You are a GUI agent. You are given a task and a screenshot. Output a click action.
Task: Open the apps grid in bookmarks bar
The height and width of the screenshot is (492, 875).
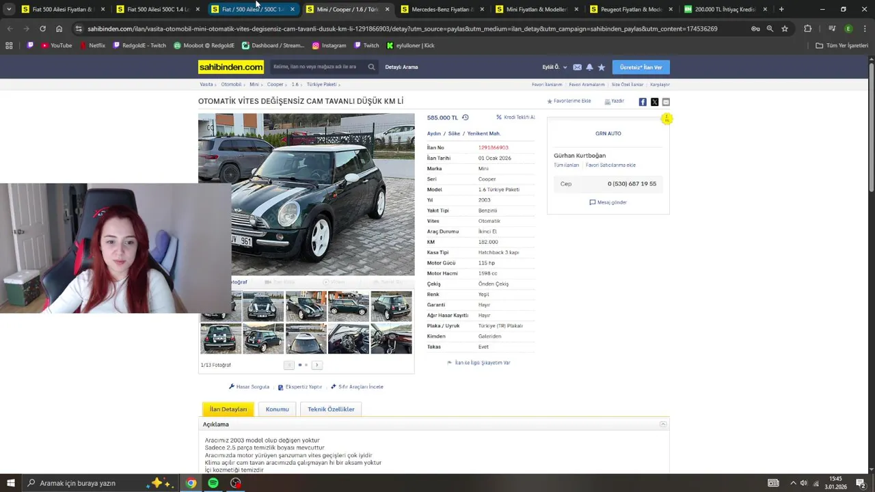[x=9, y=45]
